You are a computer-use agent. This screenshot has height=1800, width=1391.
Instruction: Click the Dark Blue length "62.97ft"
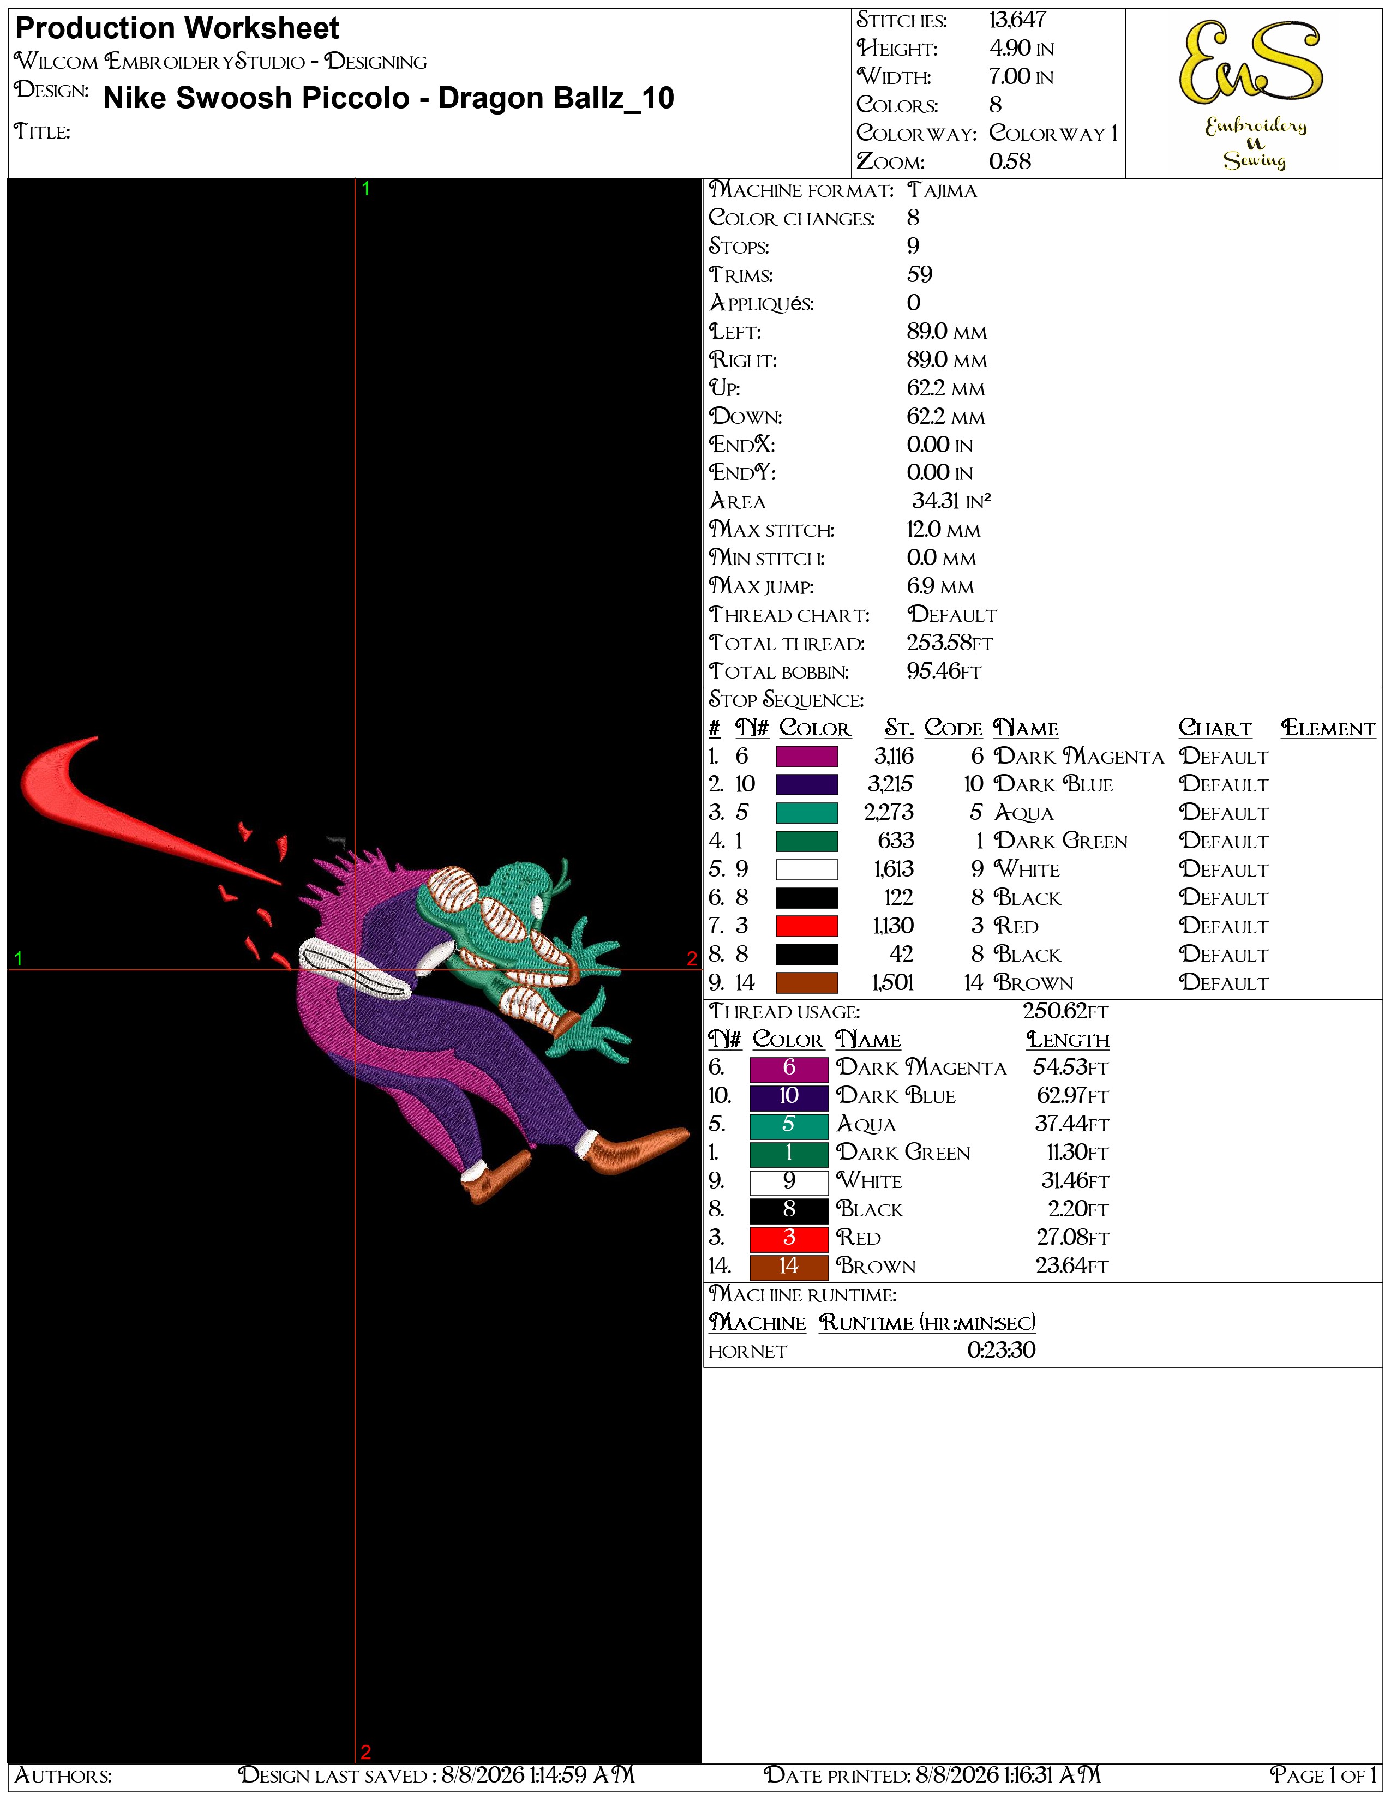(1073, 1097)
